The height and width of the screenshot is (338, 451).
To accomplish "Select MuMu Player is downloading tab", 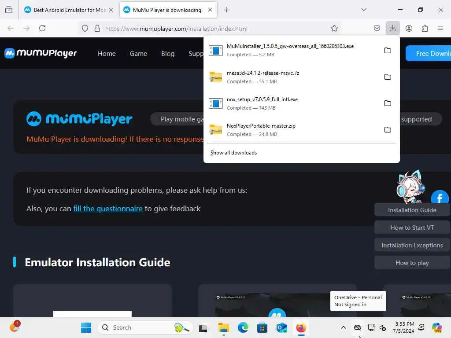I will pyautogui.click(x=168, y=10).
